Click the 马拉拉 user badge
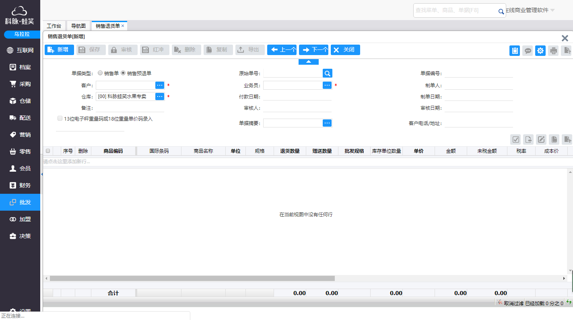The image size is (573, 320). (x=22, y=35)
